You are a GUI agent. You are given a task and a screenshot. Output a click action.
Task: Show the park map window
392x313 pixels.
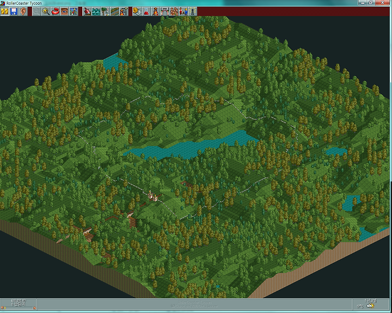[73, 11]
